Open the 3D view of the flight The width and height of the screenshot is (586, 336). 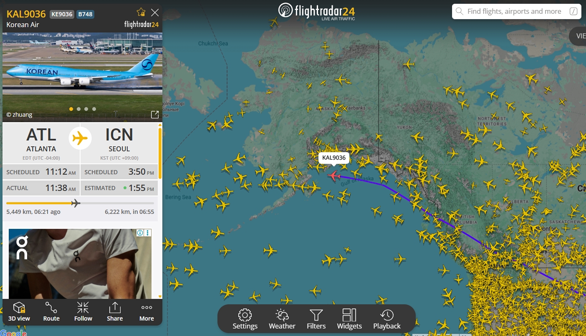click(19, 312)
